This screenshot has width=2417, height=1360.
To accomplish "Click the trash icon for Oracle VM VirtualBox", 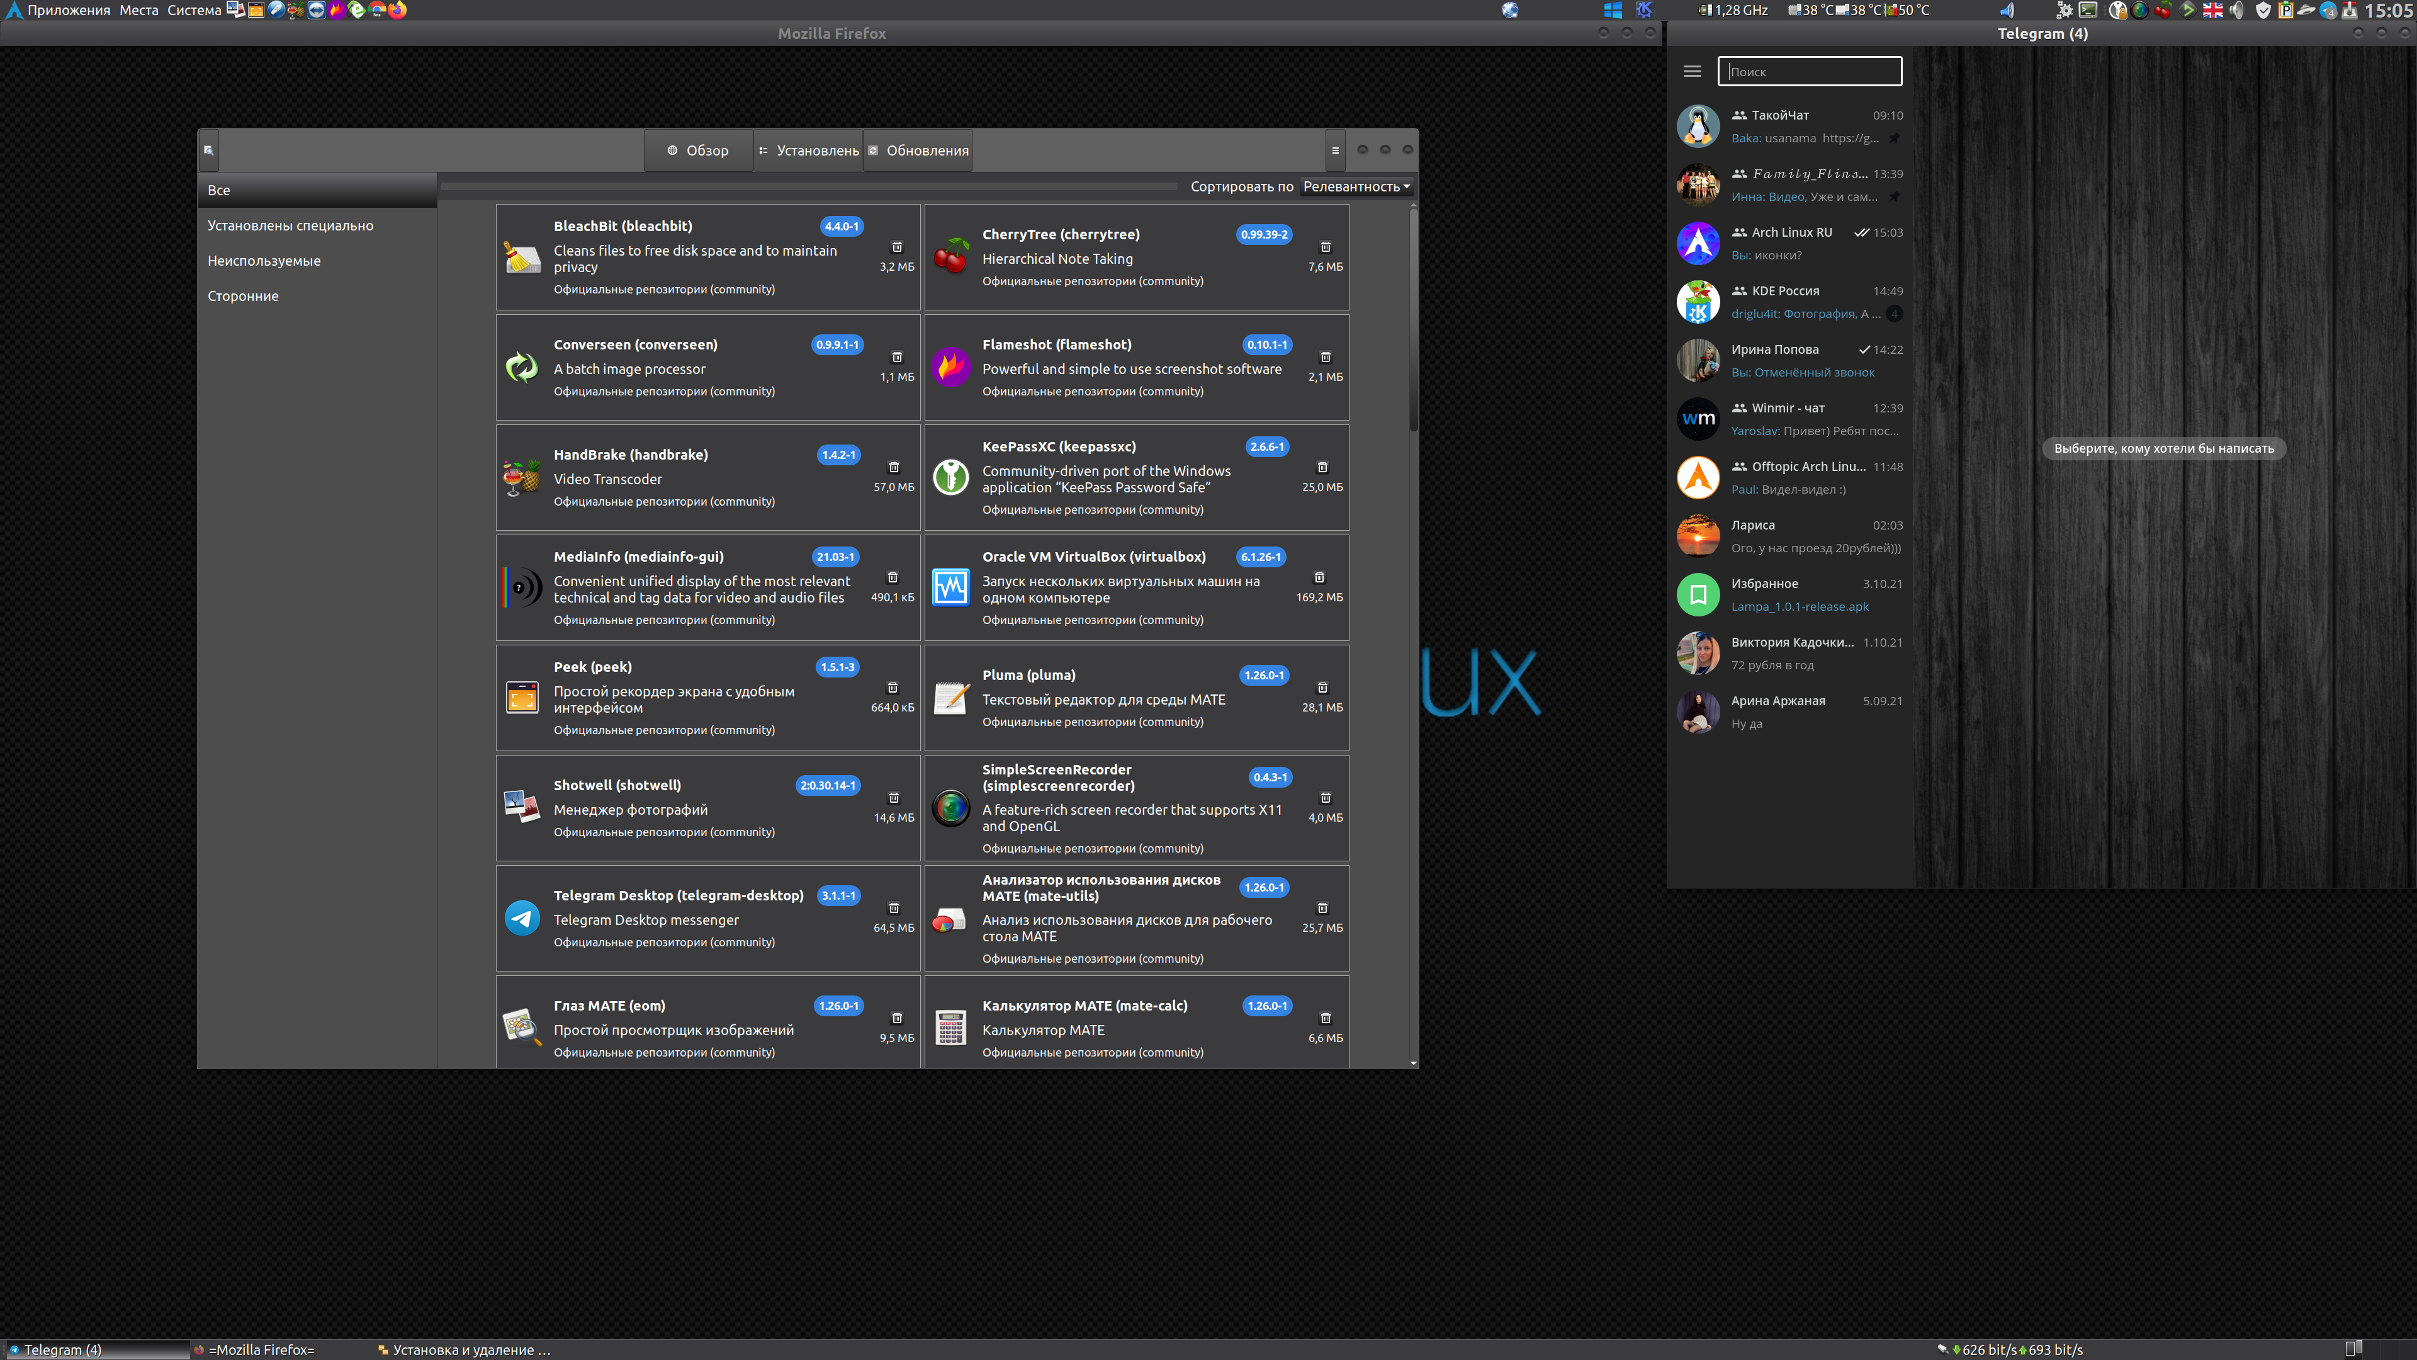I will 1319,577.
